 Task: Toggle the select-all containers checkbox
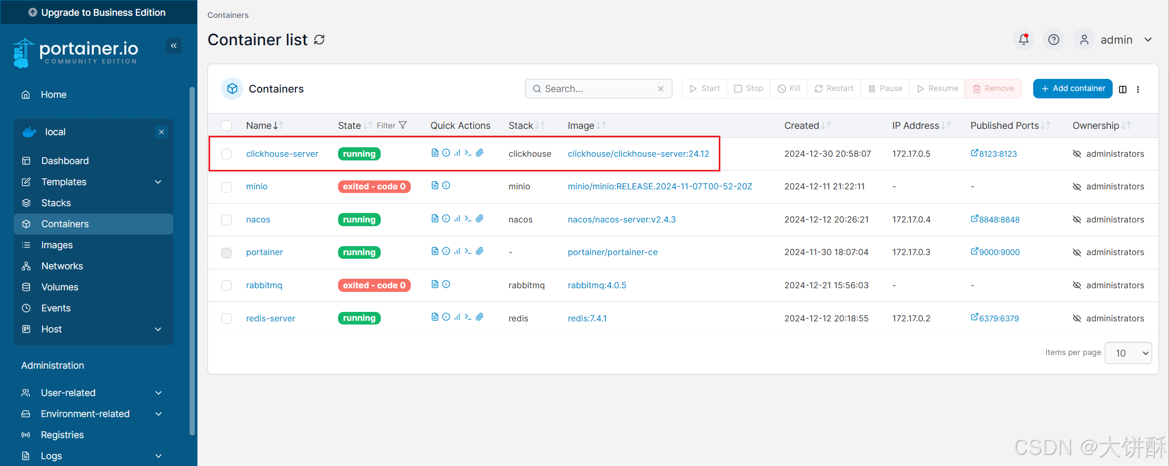[x=226, y=126]
